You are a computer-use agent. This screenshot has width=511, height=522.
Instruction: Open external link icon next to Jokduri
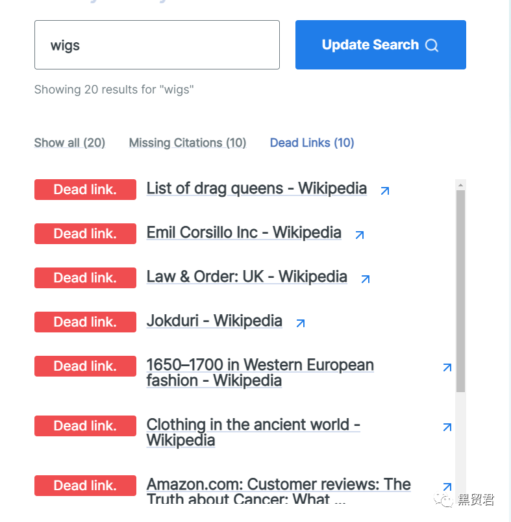[301, 323]
